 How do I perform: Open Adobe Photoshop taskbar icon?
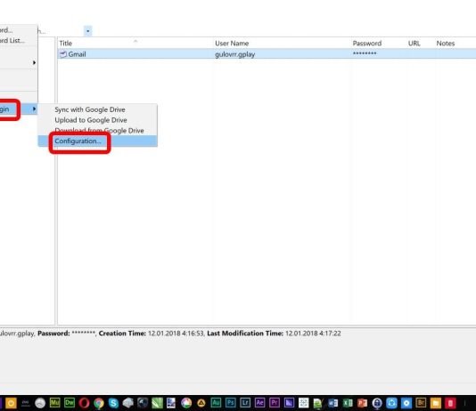coord(230,403)
